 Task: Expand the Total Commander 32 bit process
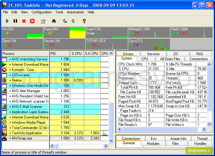click(x=10, y=128)
